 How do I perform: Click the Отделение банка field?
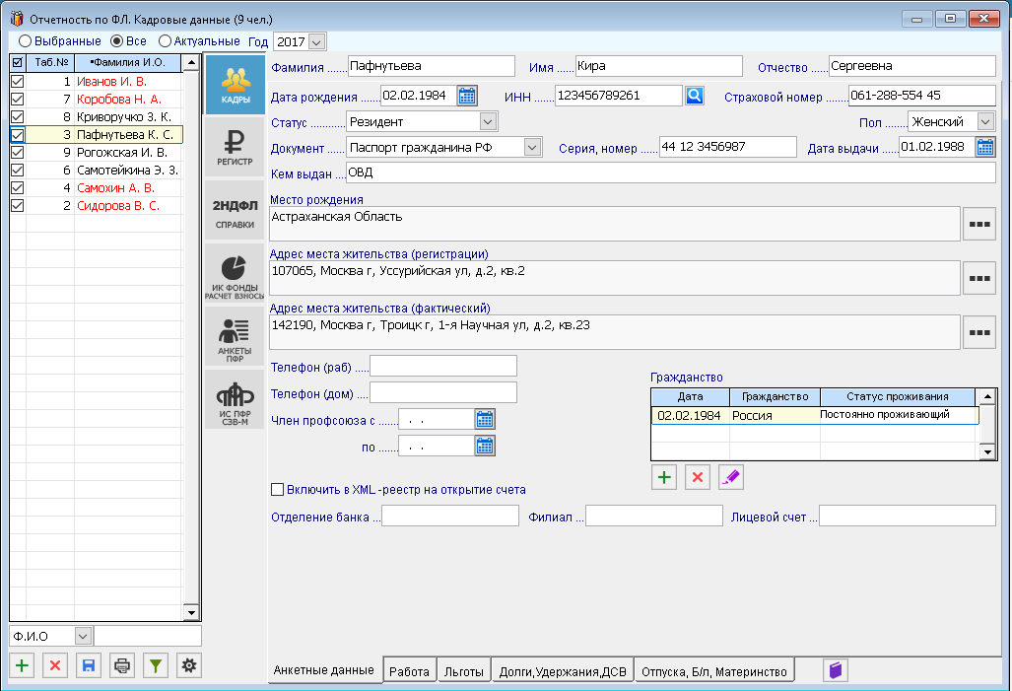click(x=450, y=516)
